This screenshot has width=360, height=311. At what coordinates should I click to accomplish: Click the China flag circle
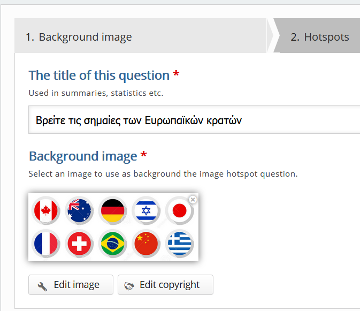tap(146, 244)
